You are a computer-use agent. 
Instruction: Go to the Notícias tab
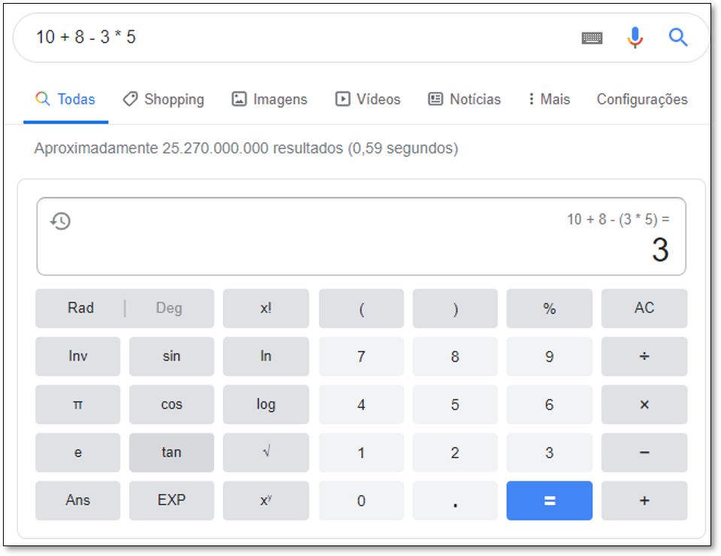point(464,99)
